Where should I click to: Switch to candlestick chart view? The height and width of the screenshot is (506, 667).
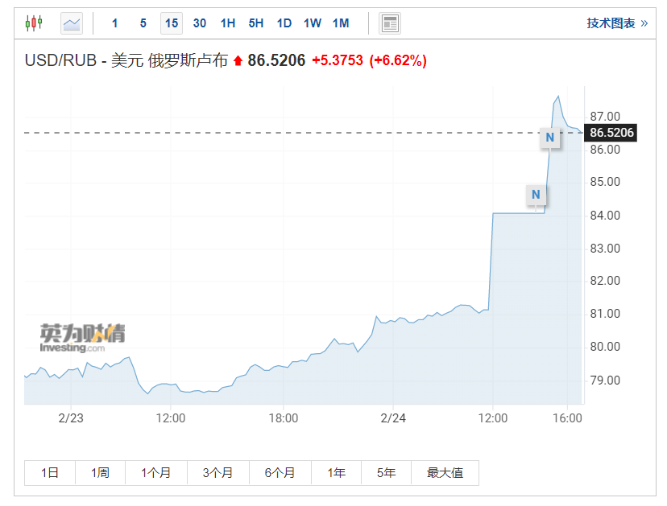(x=33, y=23)
